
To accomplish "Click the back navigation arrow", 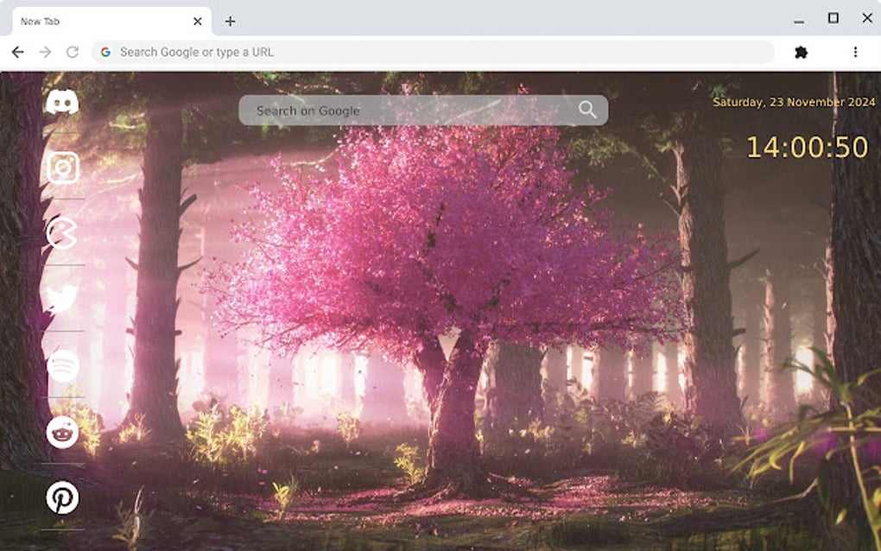I will point(17,52).
